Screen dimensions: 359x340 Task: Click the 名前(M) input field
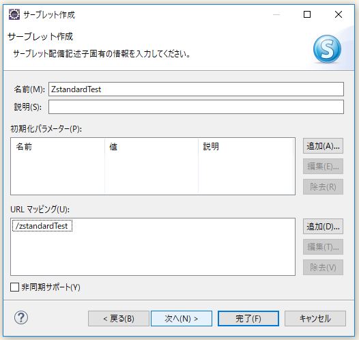pos(196,89)
